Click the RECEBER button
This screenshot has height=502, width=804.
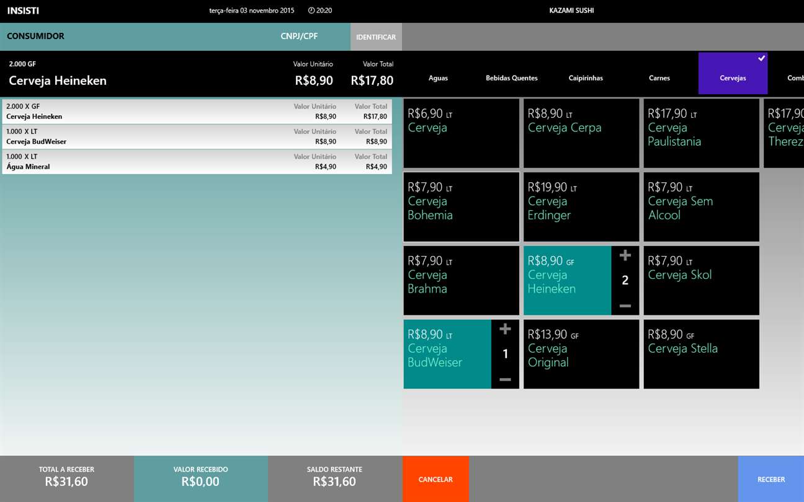click(771, 479)
